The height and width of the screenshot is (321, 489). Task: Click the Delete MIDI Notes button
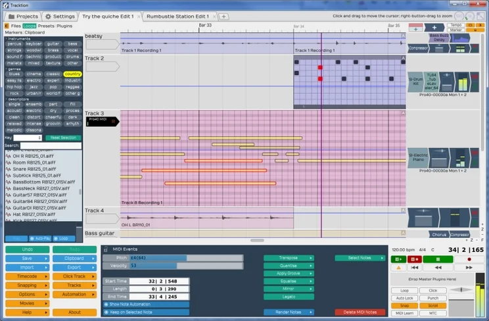point(360,312)
